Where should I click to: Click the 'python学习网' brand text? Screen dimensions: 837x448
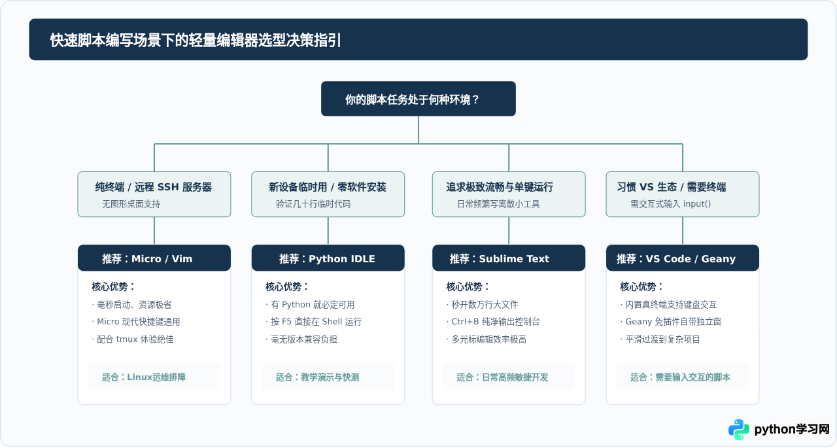(792, 430)
